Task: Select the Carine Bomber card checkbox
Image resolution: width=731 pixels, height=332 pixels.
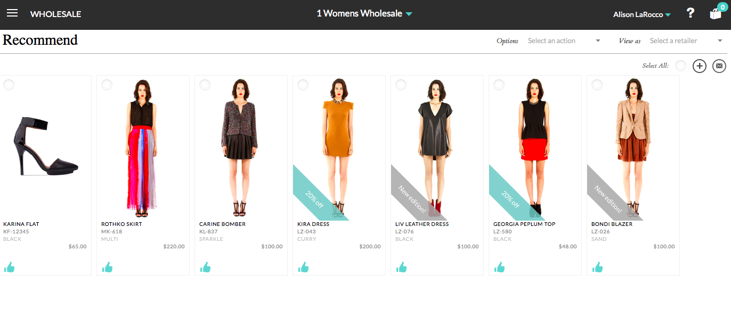Action: click(x=205, y=85)
